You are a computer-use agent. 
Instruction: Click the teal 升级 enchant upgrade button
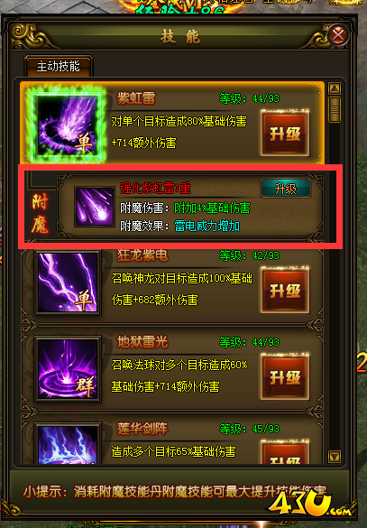point(286,189)
